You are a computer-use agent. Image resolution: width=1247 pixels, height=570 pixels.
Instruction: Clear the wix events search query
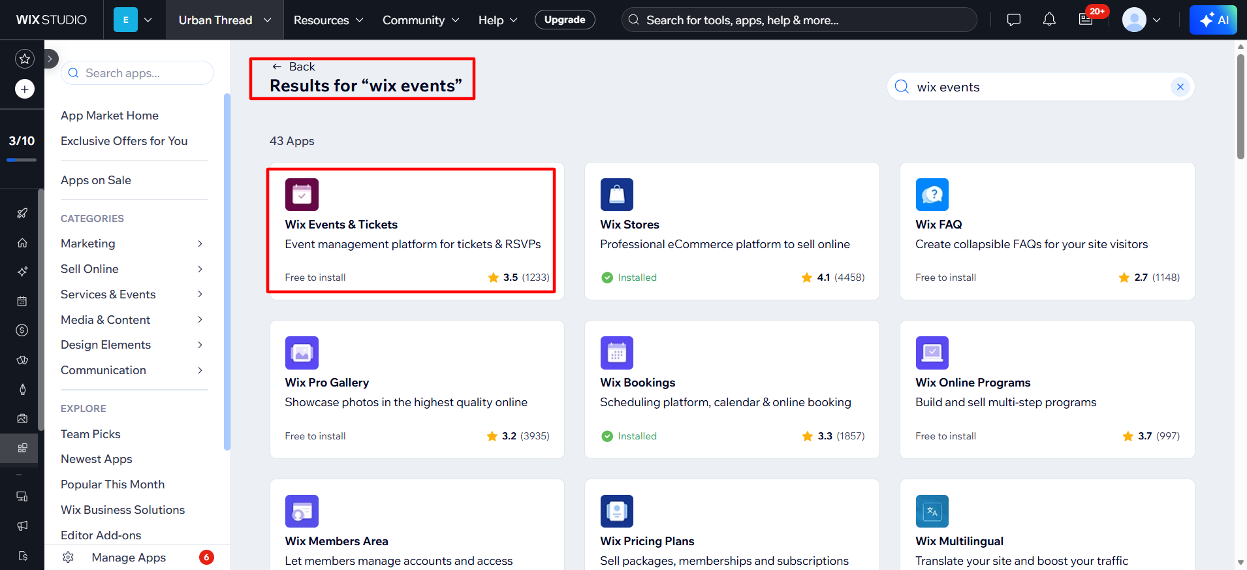1180,87
